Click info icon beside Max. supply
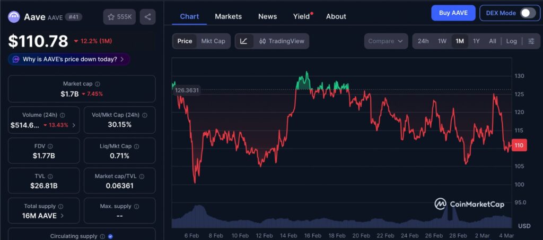 (136, 207)
